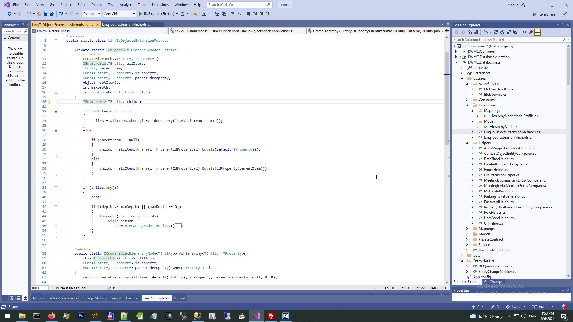Click Sync with Active Document icon
This screenshot has width=573, height=322.
point(496,32)
